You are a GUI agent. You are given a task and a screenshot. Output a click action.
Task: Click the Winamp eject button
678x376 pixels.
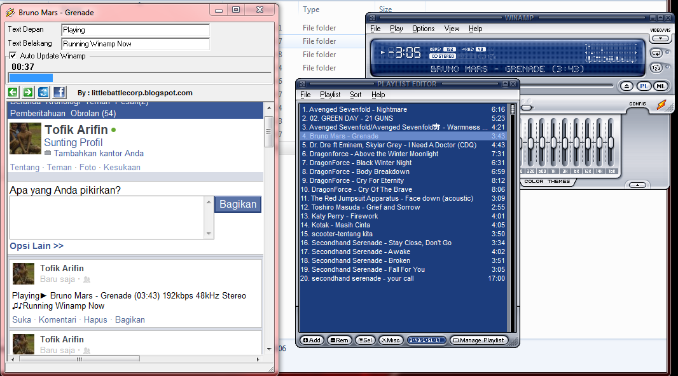pyautogui.click(x=626, y=86)
